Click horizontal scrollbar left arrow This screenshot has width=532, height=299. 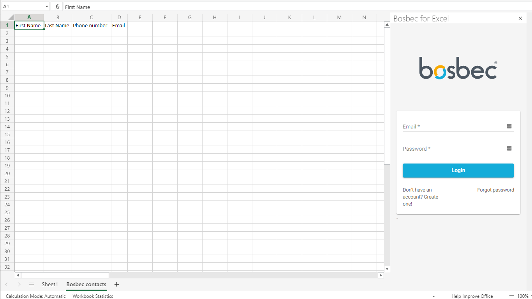[18, 275]
